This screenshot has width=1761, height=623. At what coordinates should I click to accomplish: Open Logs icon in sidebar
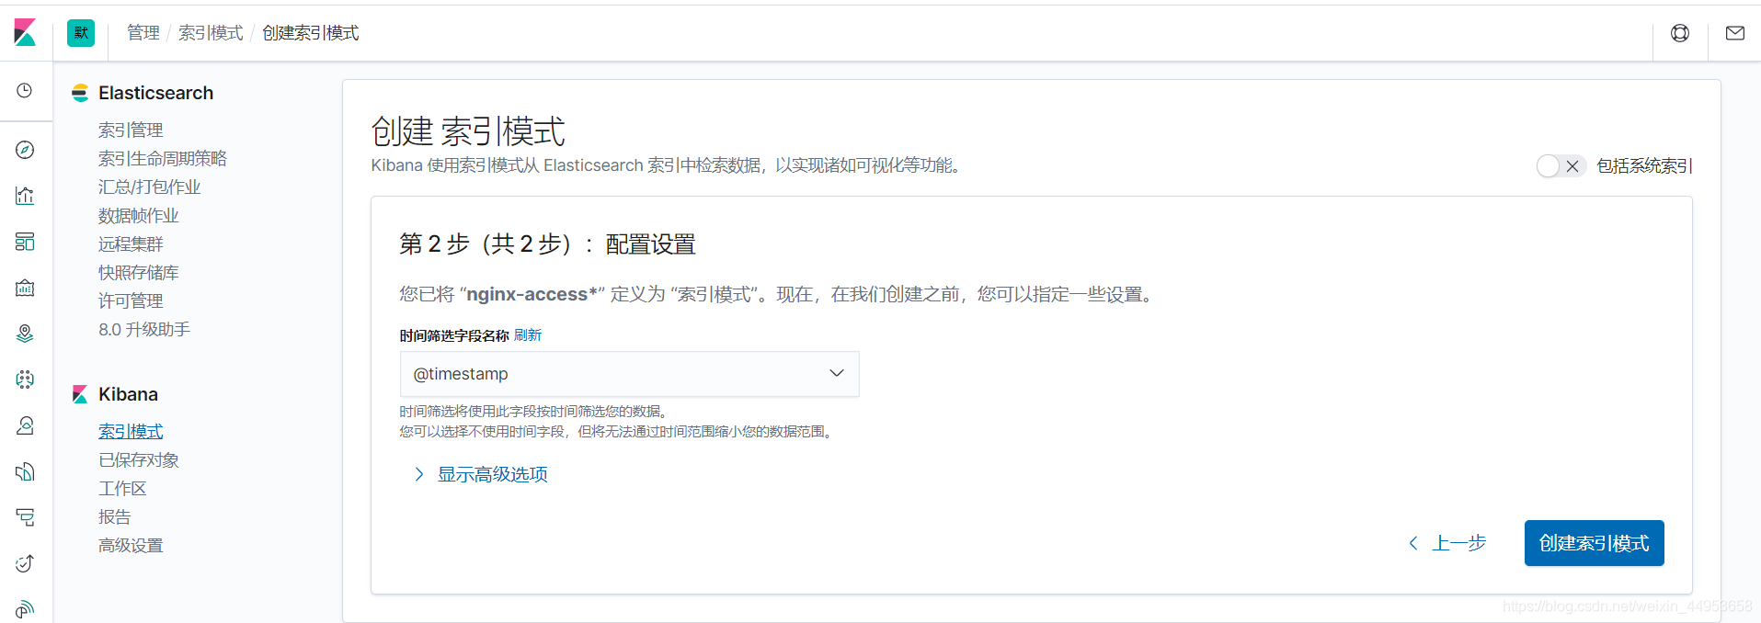(25, 471)
